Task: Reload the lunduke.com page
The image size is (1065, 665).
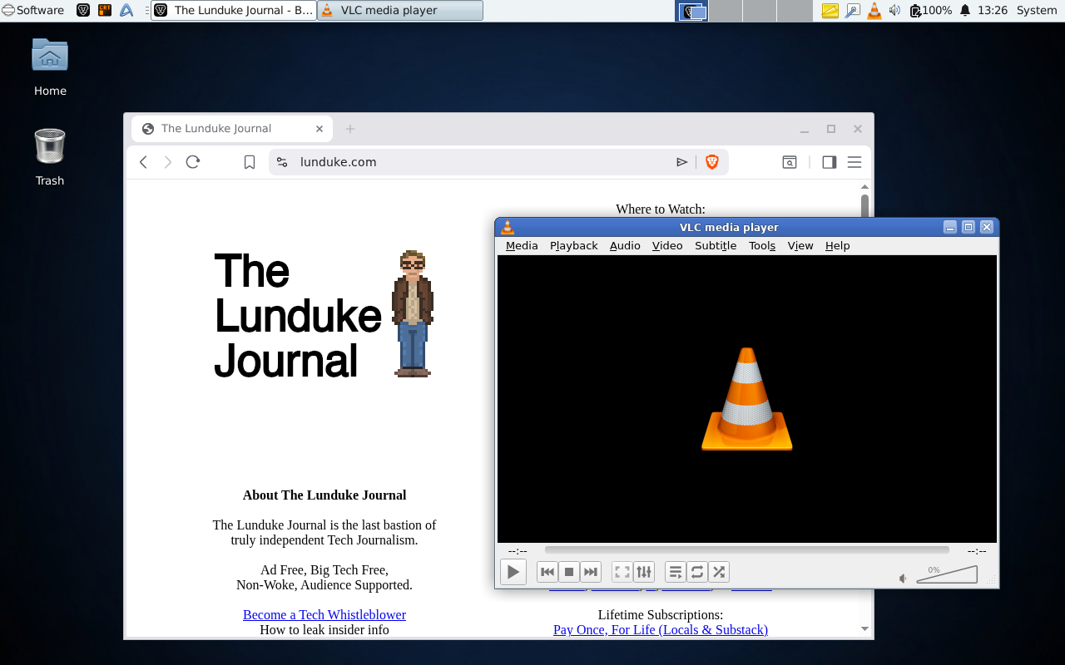Action: (x=193, y=162)
